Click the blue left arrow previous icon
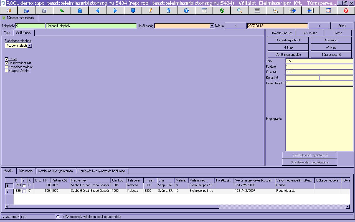This screenshot has width=355, height=222. (x=98, y=11)
